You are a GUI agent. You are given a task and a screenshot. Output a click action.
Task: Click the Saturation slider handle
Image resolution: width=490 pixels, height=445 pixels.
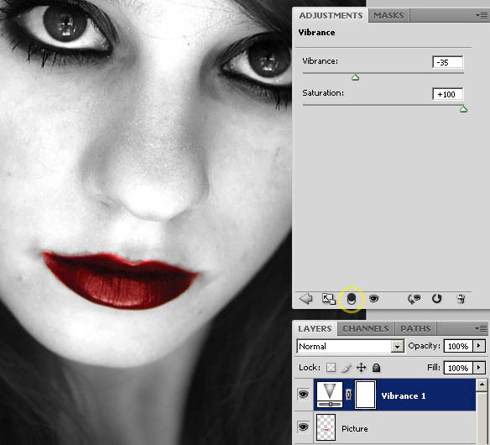tap(463, 109)
